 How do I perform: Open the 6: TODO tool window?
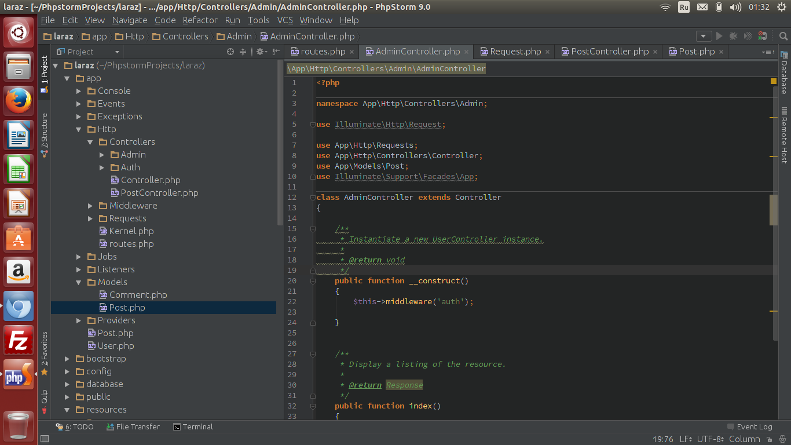74,427
